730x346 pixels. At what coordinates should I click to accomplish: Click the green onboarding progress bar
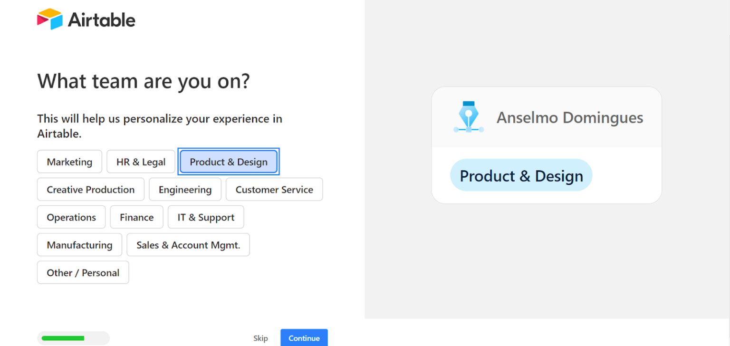coord(73,338)
